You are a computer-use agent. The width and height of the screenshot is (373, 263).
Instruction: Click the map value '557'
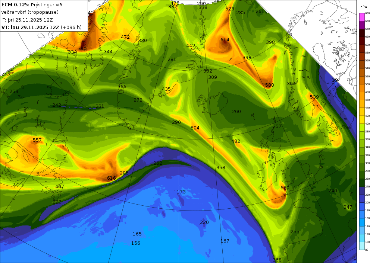pyautogui.click(x=37, y=140)
